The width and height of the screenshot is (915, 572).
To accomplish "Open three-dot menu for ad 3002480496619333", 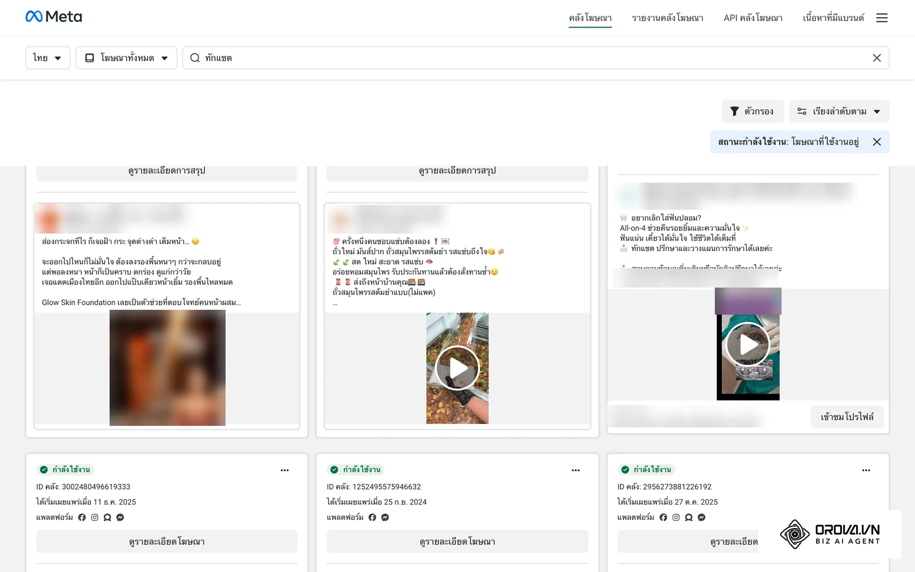I will coord(285,470).
